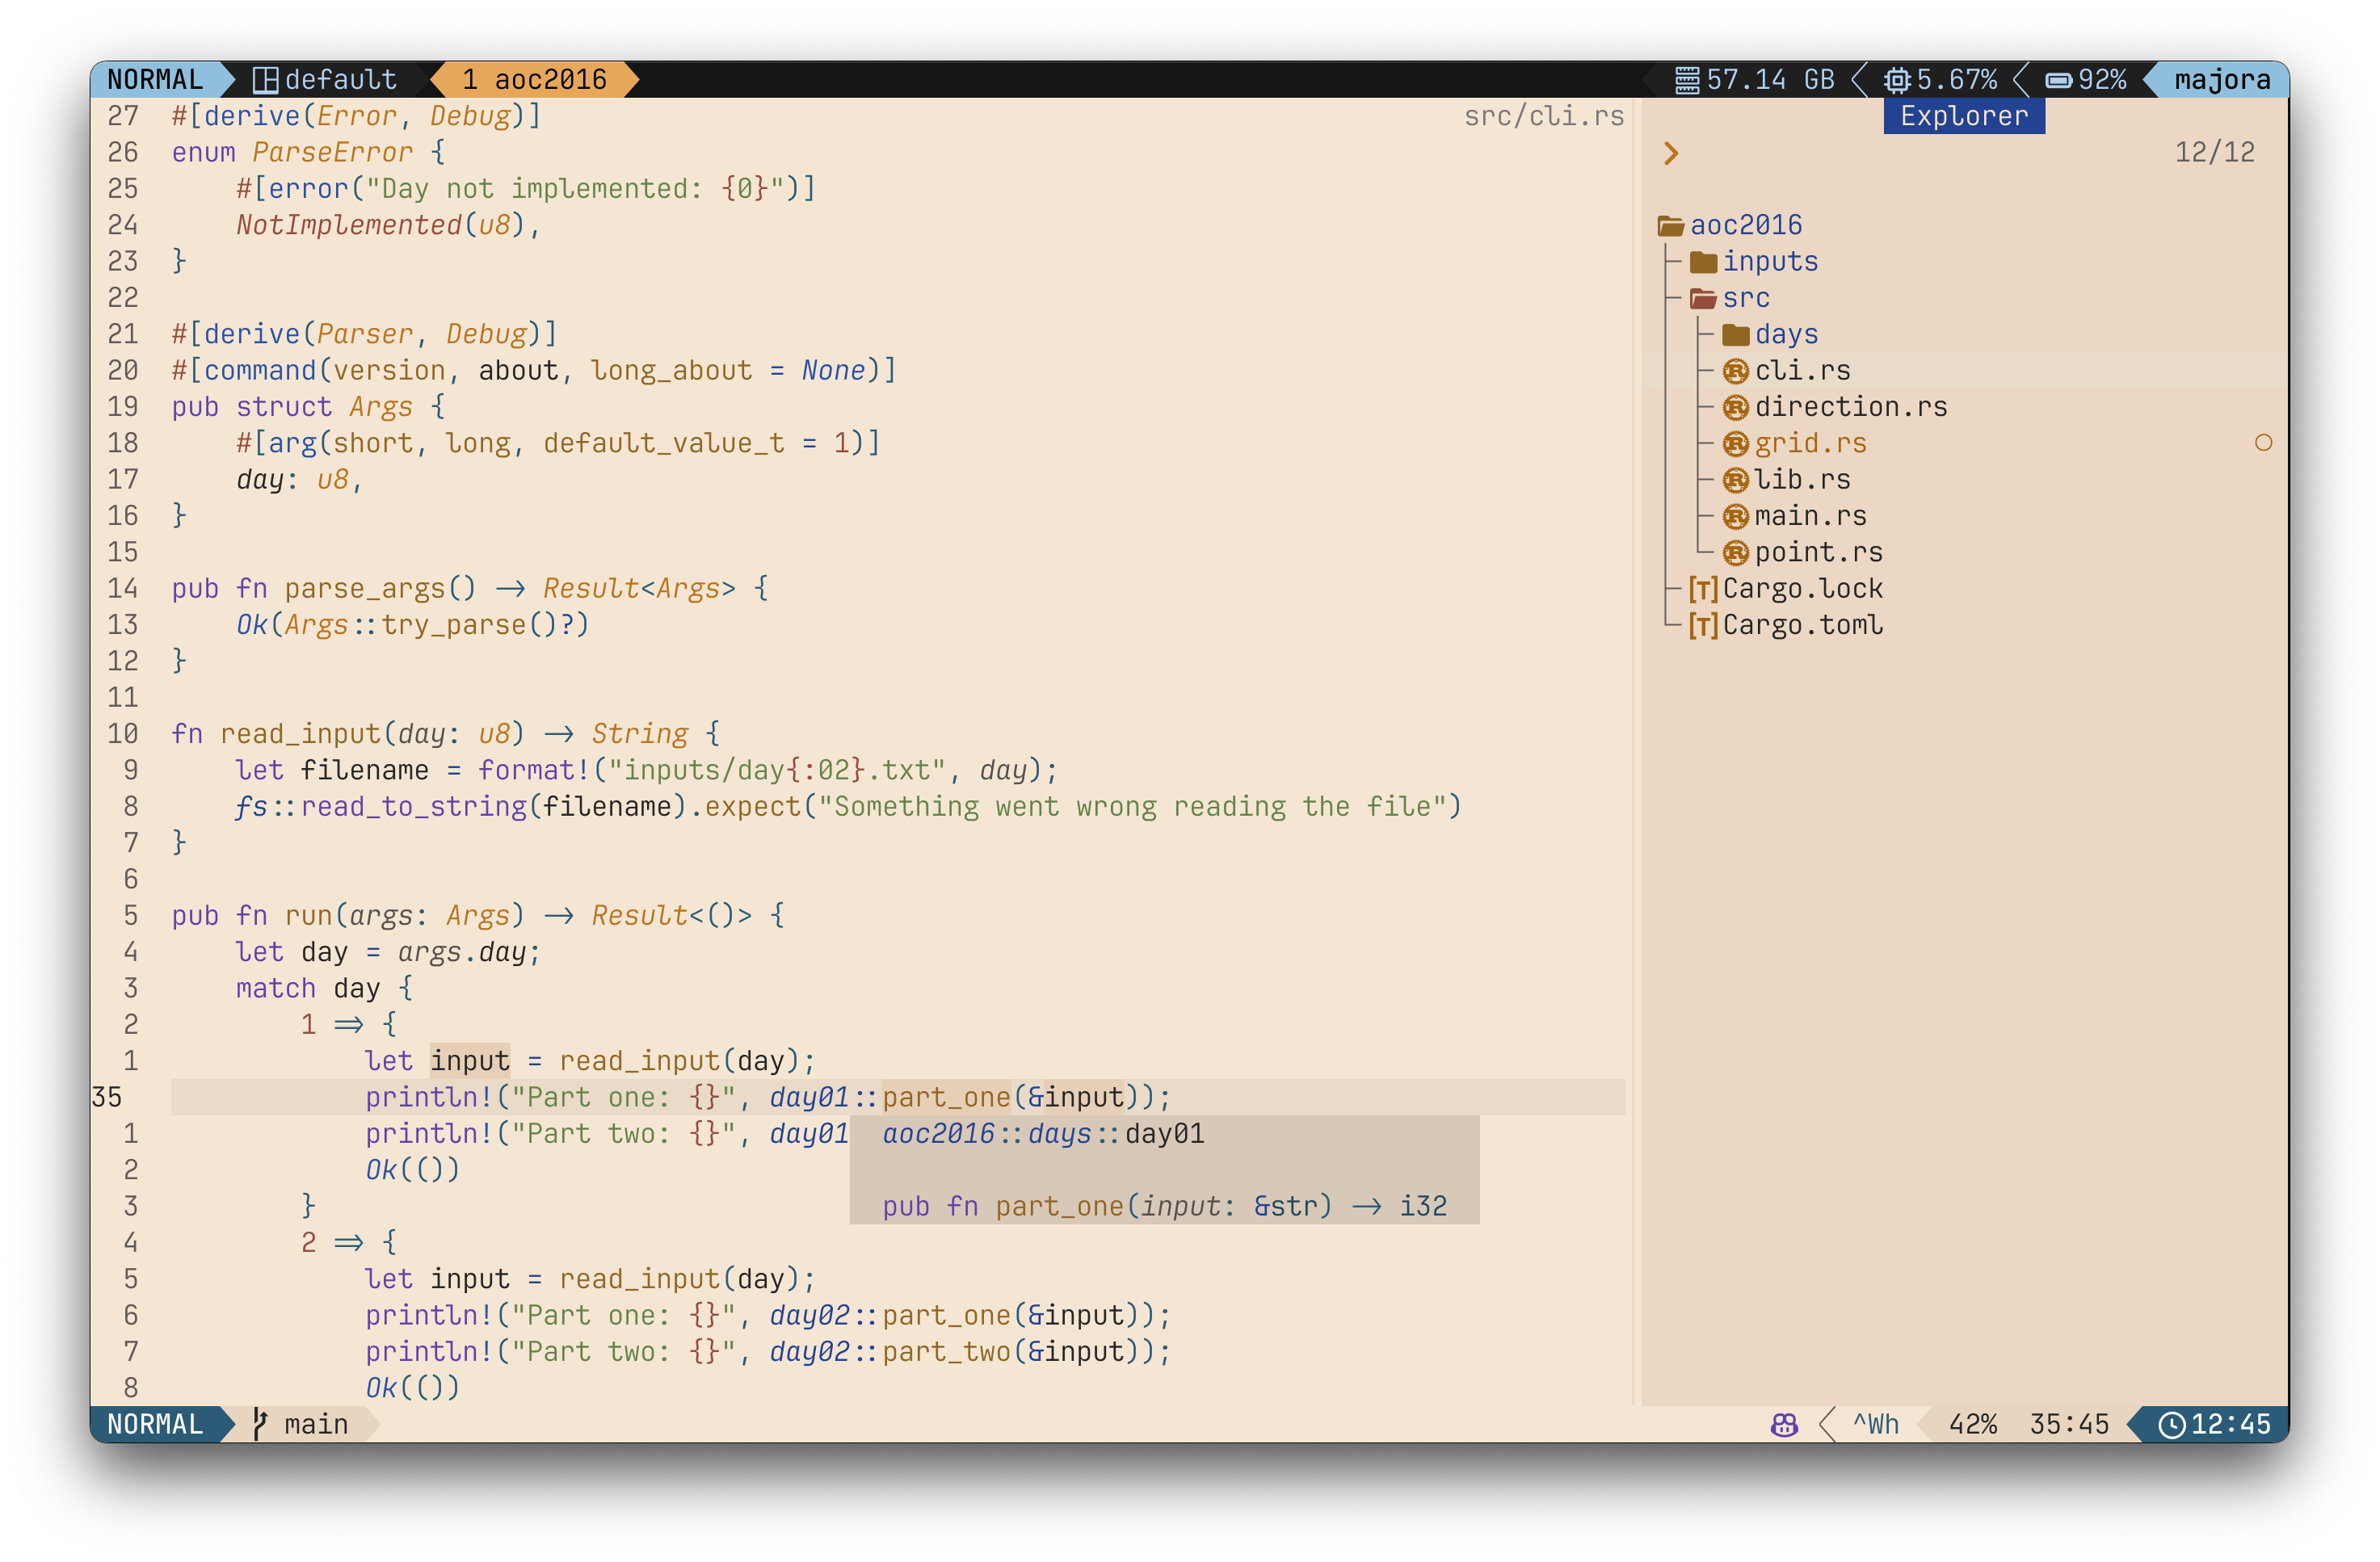Click the CPU icon showing 5.67%
Viewport: 2380px width, 1562px height.
[x=1897, y=80]
